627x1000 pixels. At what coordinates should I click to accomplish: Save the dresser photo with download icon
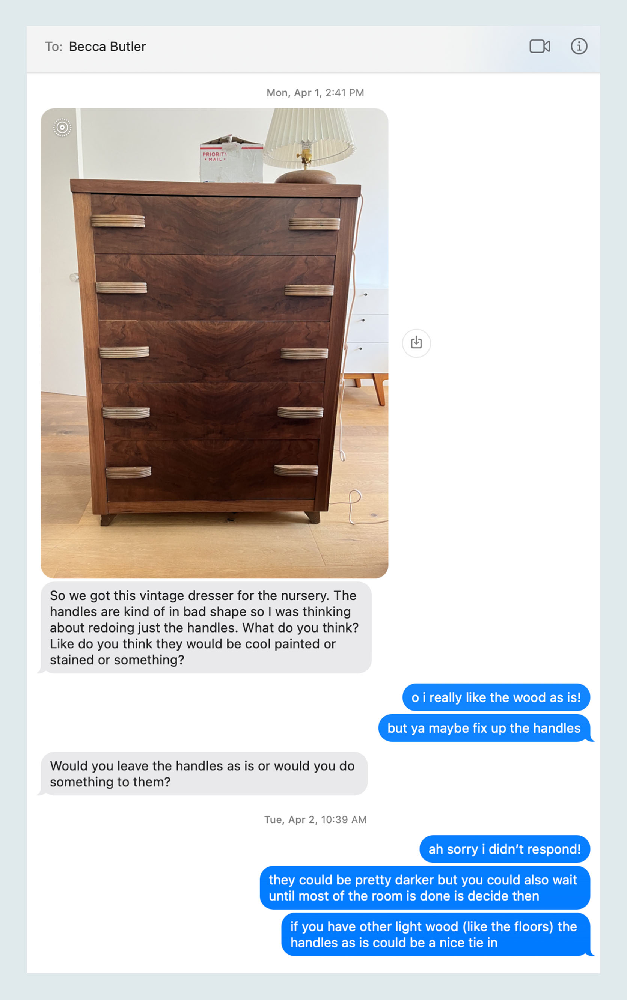point(416,343)
